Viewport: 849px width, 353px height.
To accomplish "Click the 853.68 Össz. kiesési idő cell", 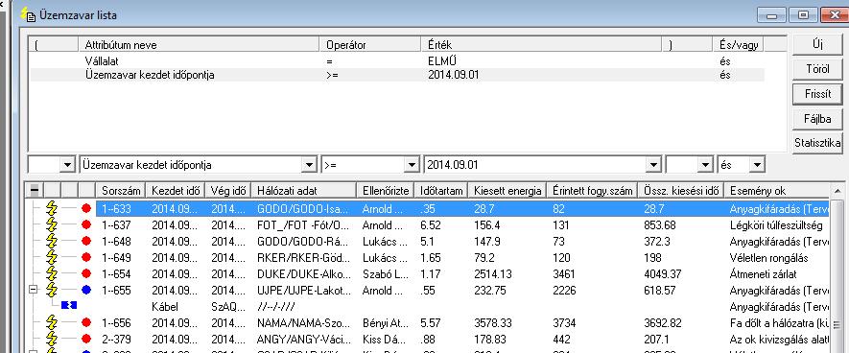I will (x=660, y=224).
